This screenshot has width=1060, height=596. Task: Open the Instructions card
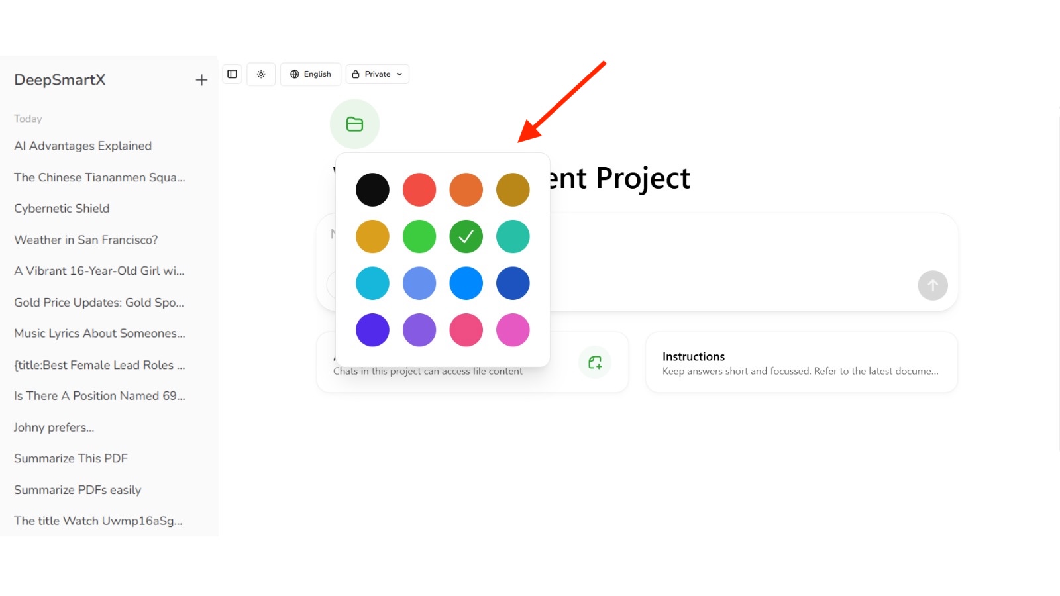pos(801,363)
